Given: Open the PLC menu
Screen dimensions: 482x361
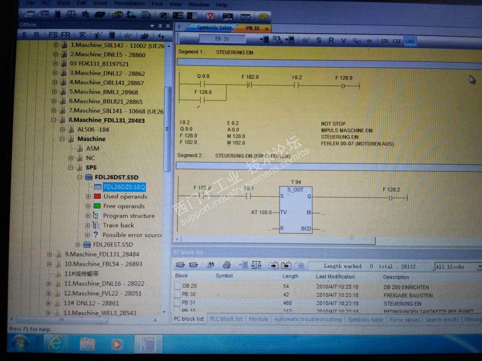Looking at the screenshot, I should tap(46, 3).
